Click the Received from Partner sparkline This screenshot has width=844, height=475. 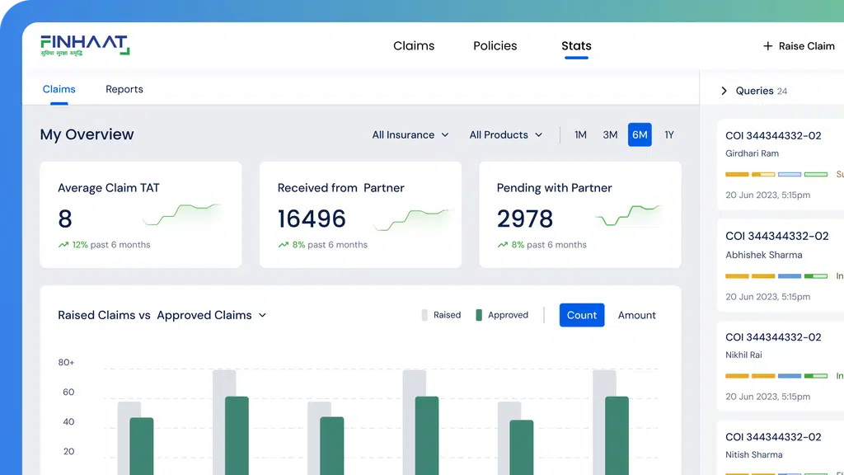[412, 219]
